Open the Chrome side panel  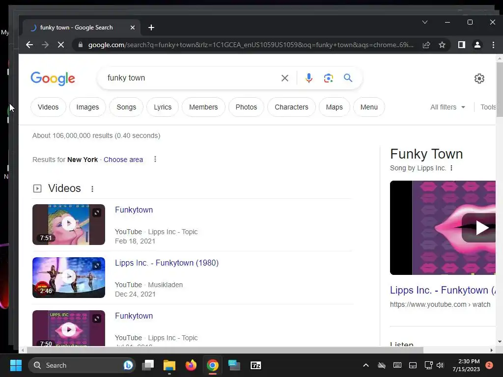[x=462, y=45]
